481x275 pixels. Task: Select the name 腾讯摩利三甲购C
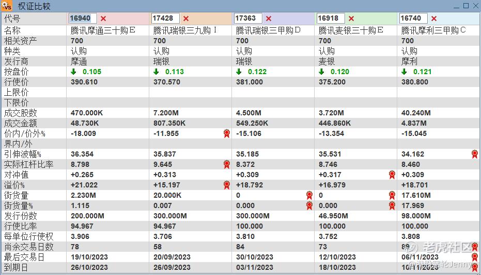(x=433, y=30)
